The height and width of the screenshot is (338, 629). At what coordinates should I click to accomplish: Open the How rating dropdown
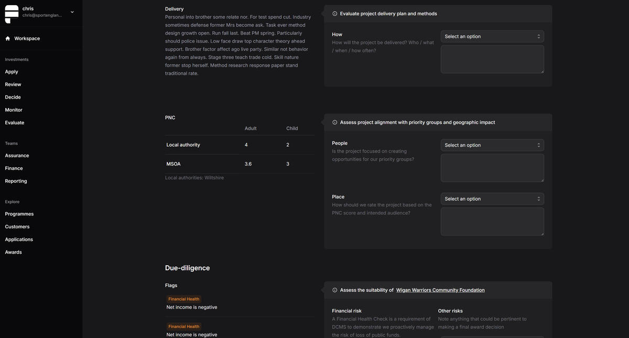pyautogui.click(x=492, y=37)
